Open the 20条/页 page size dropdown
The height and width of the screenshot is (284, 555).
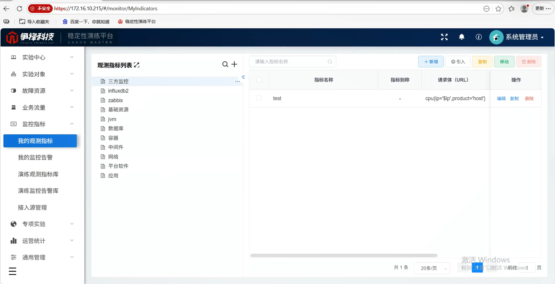click(x=432, y=268)
